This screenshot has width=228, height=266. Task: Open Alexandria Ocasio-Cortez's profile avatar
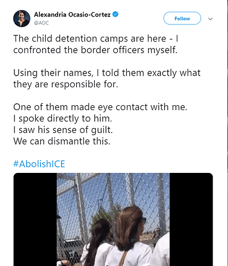click(x=22, y=19)
